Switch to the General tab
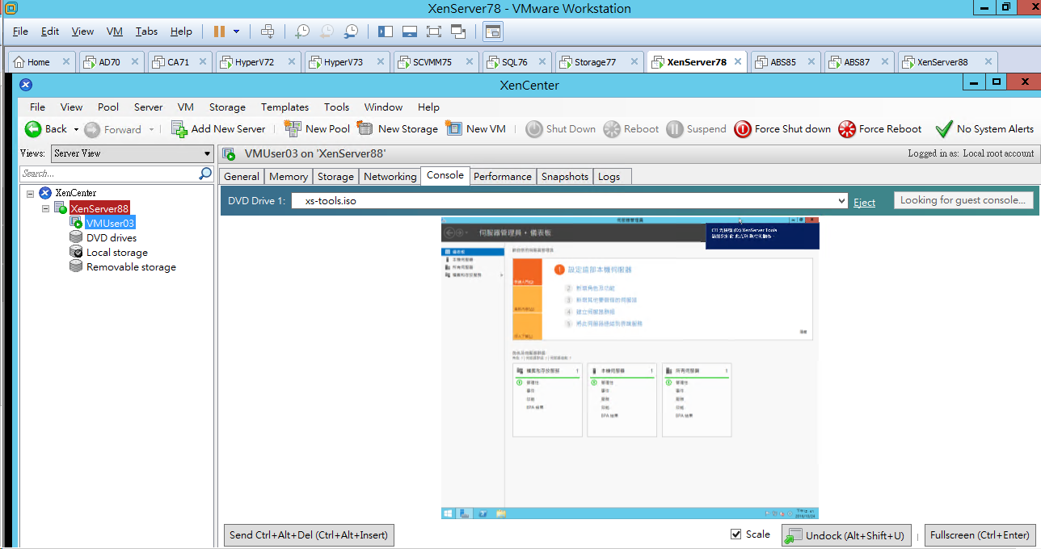This screenshot has height=549, width=1041. (242, 176)
